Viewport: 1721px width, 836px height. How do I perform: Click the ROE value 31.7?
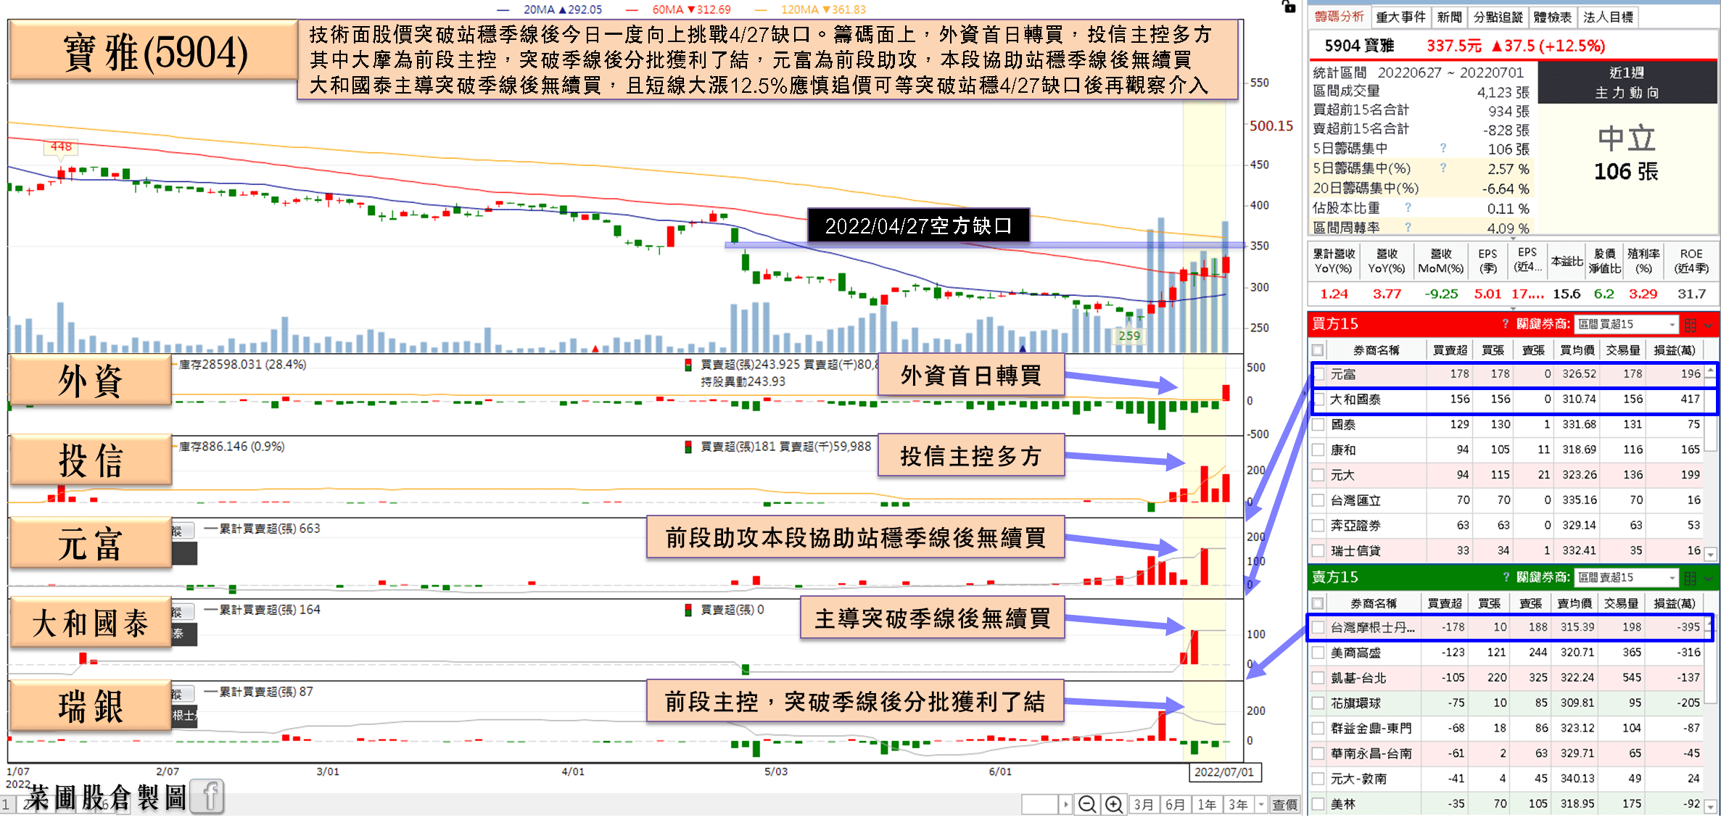(1691, 294)
